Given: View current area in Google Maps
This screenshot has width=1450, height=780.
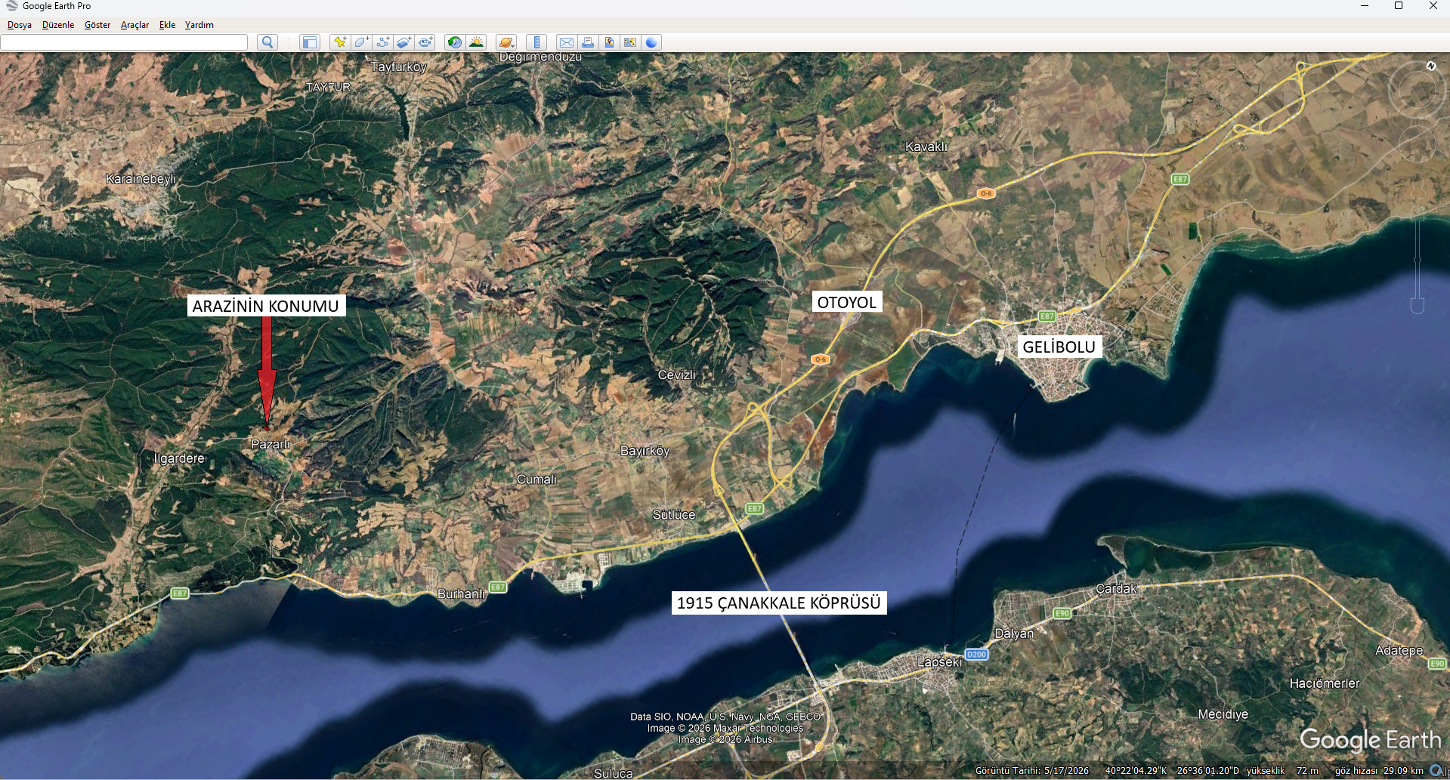Looking at the screenshot, I should [629, 42].
